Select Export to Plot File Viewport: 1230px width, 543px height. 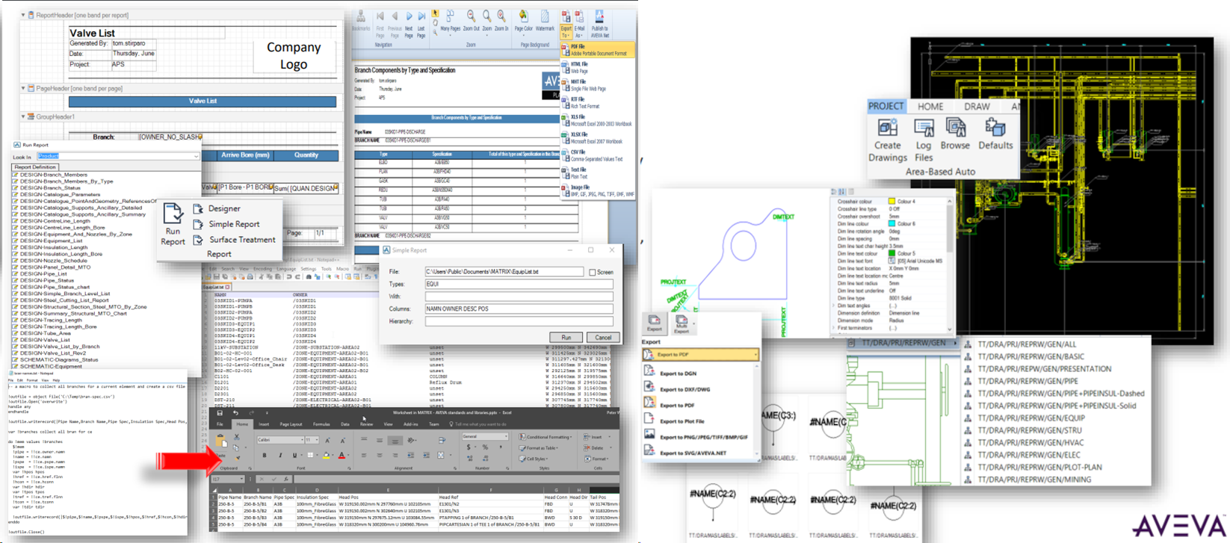click(x=699, y=421)
